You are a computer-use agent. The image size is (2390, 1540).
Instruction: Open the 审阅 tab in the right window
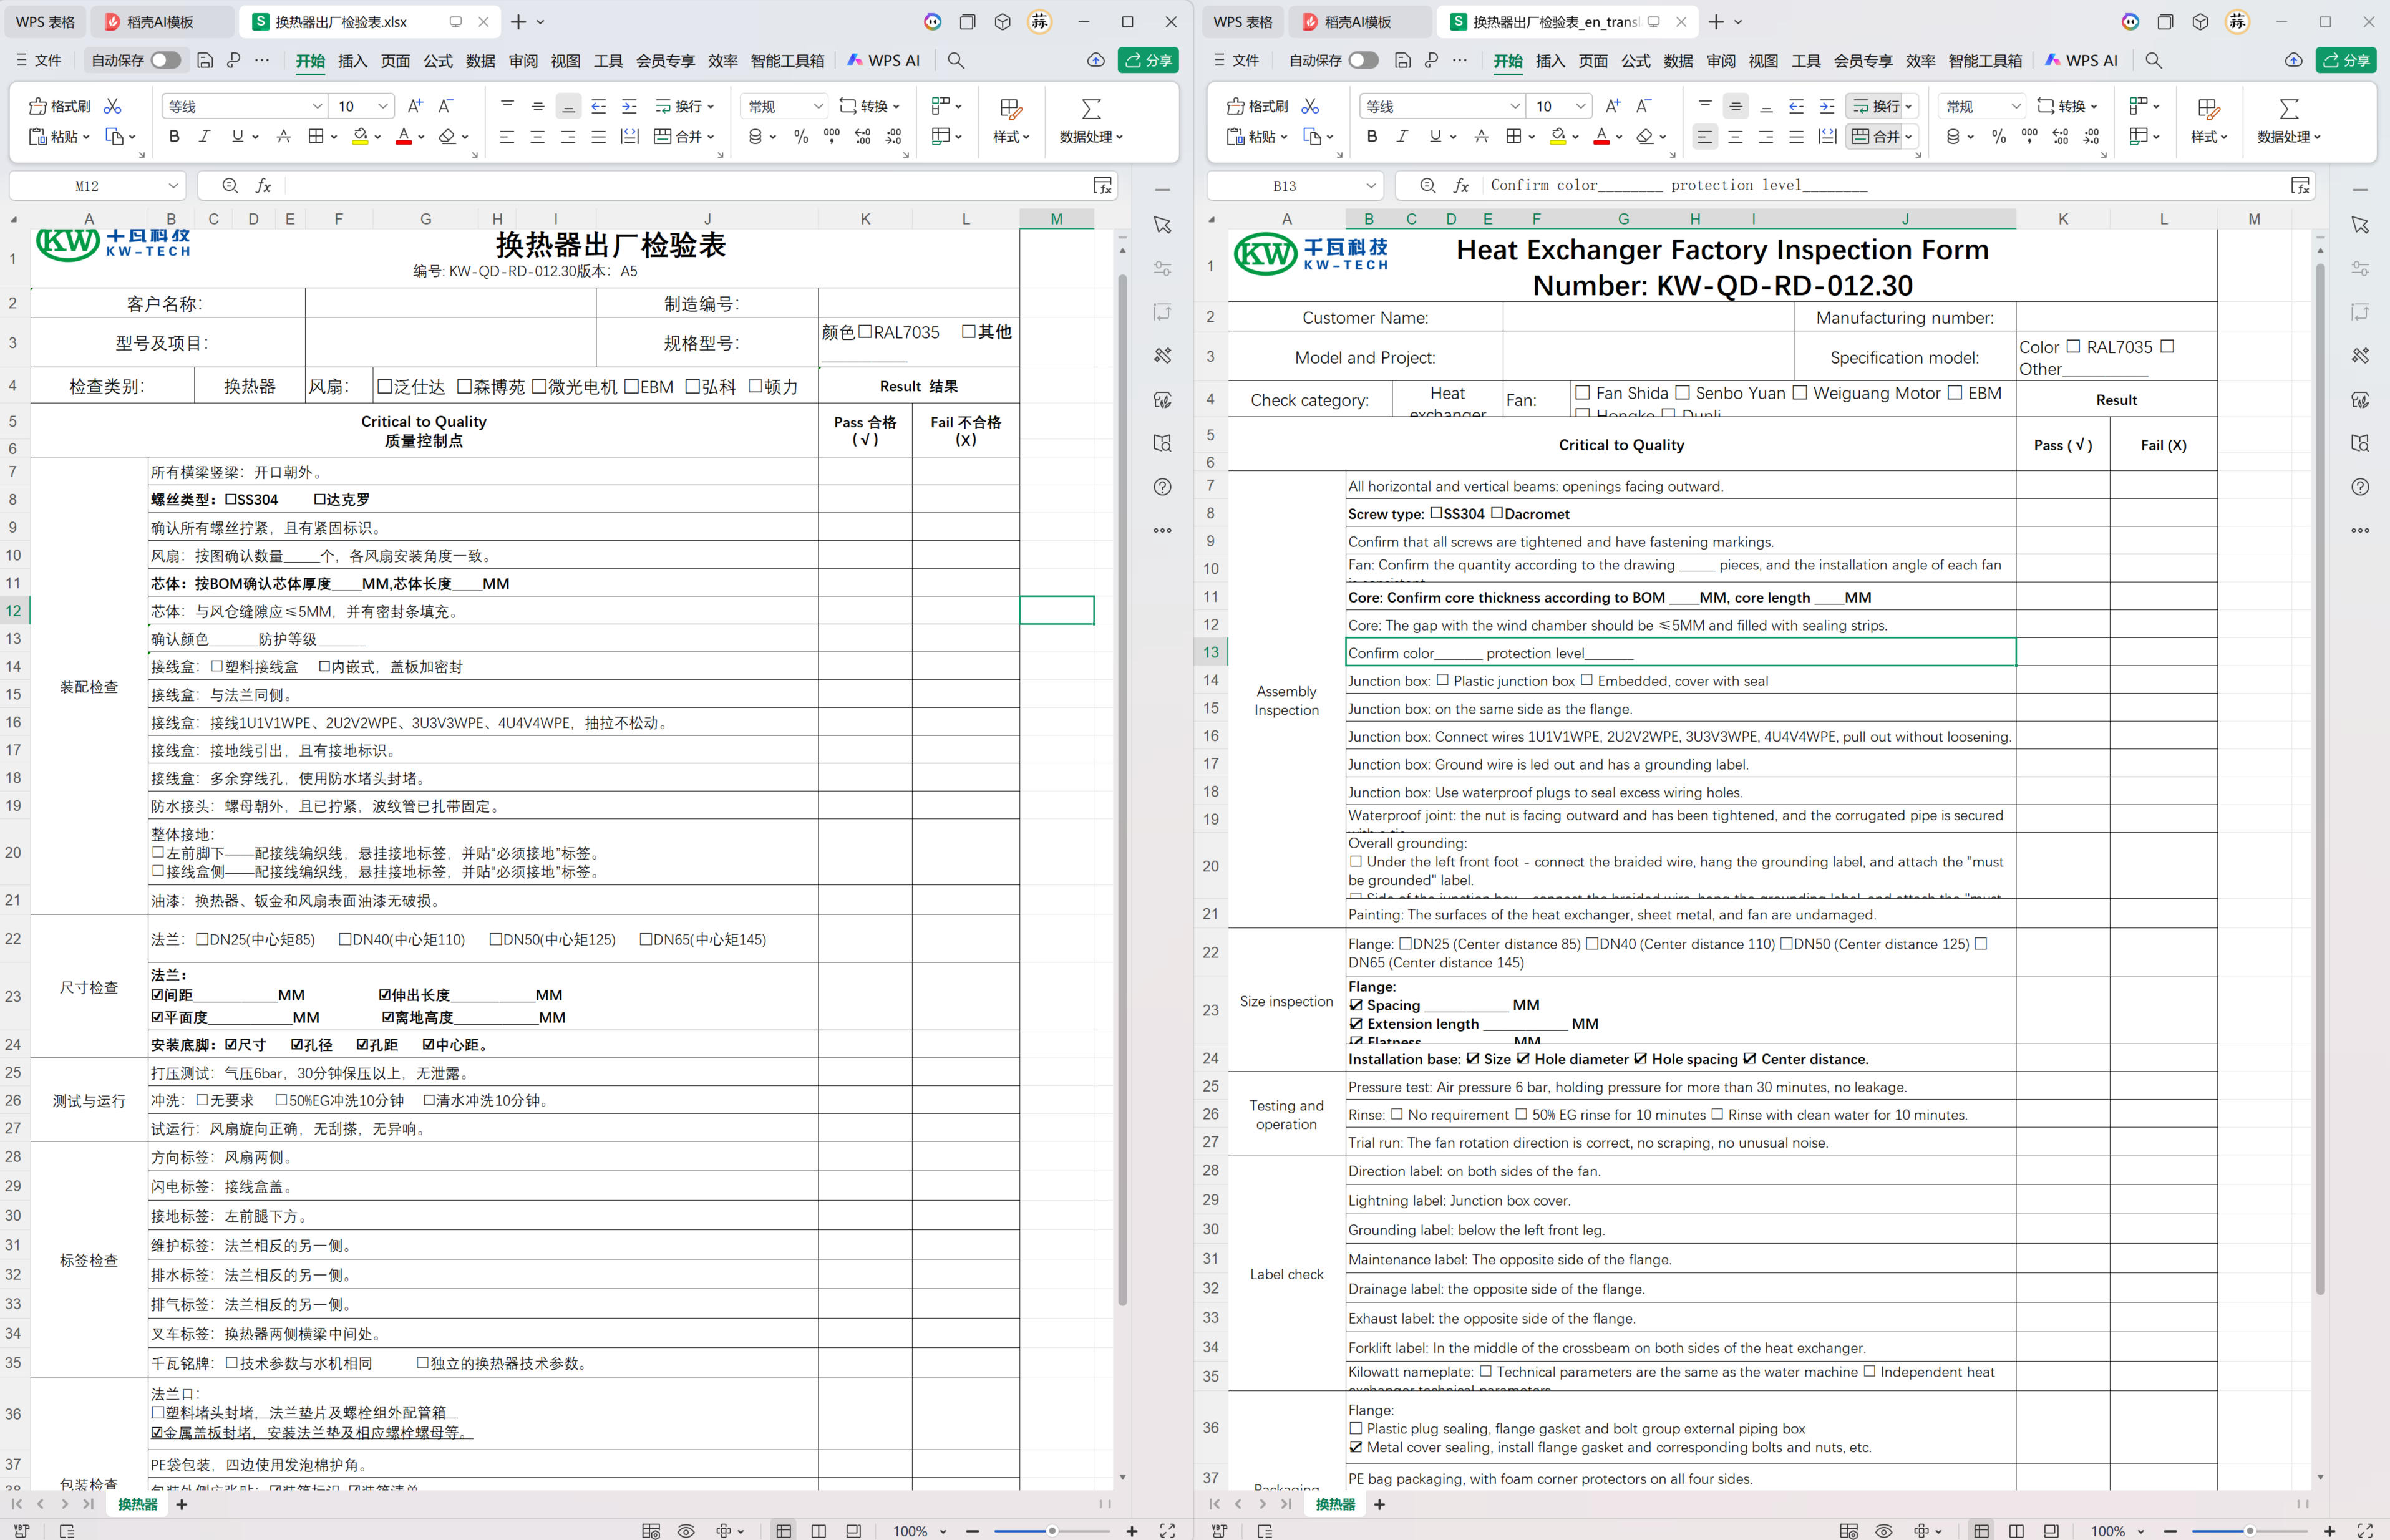point(1721,60)
